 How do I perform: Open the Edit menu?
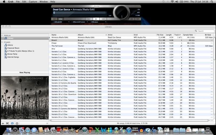(24, 2)
